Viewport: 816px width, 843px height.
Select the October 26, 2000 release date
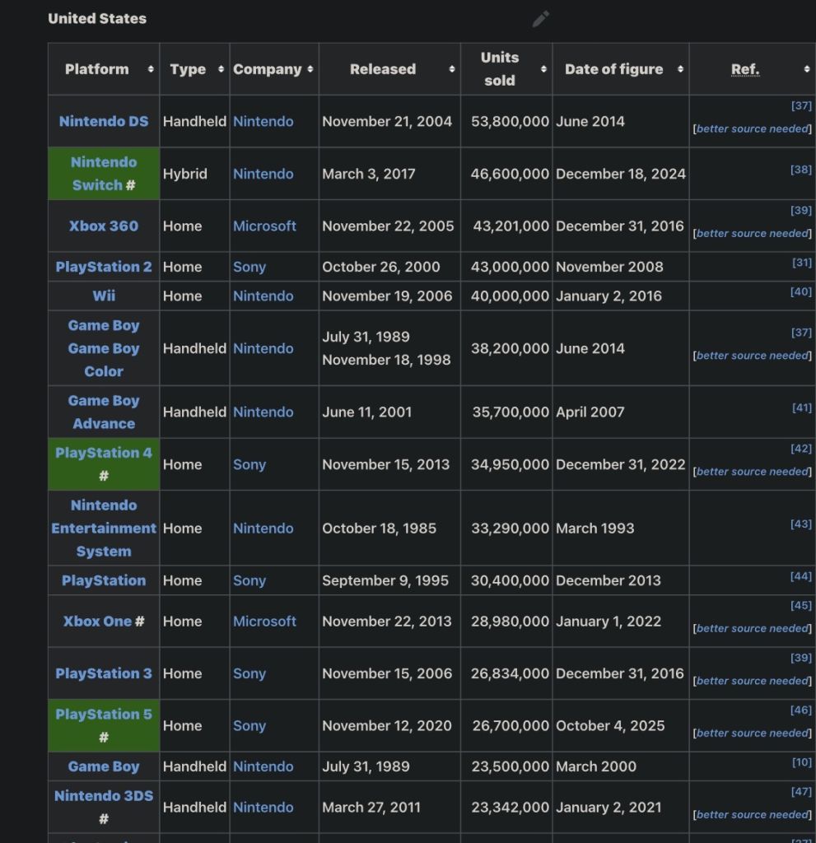381,267
